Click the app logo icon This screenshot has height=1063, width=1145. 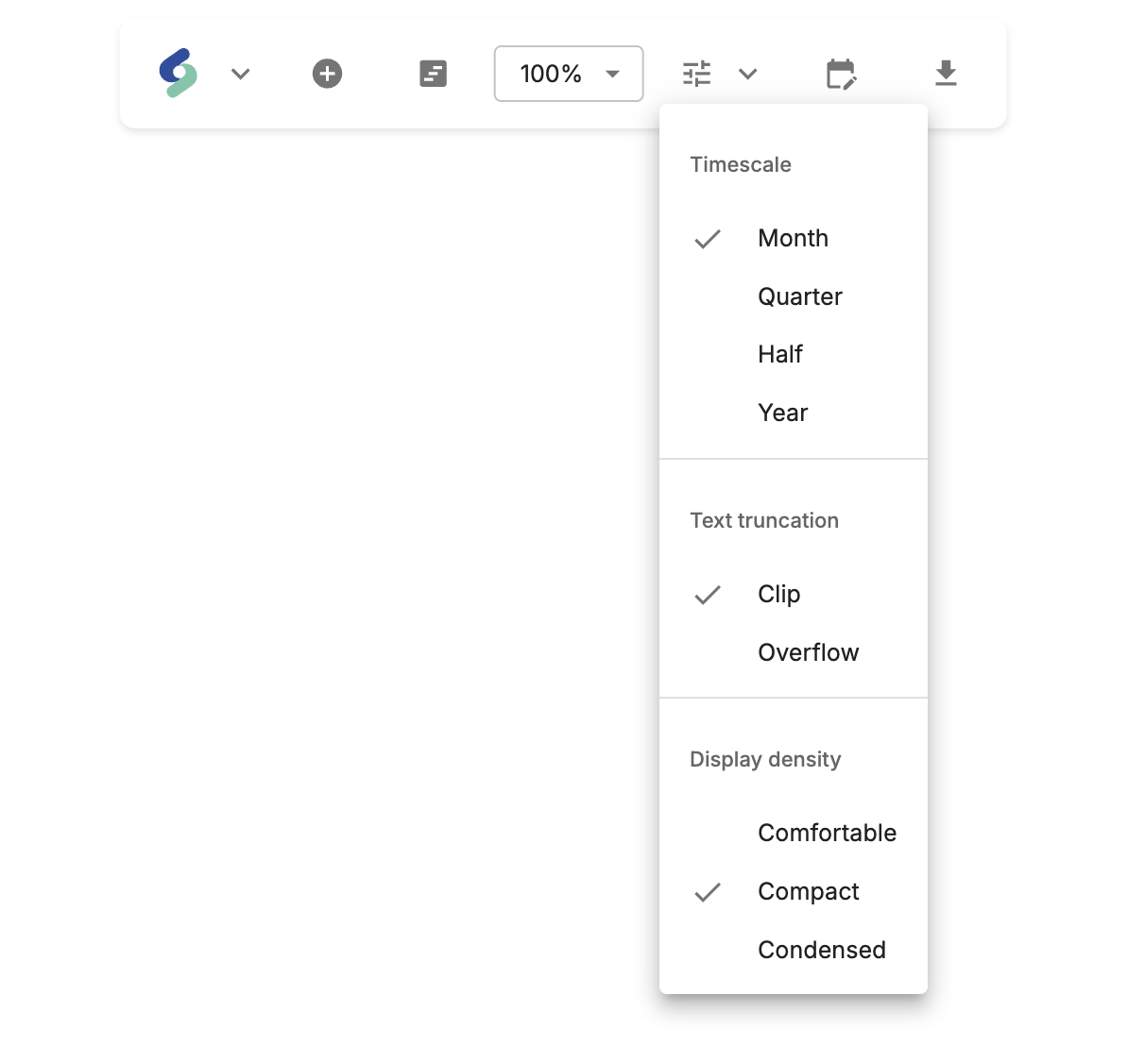179,74
